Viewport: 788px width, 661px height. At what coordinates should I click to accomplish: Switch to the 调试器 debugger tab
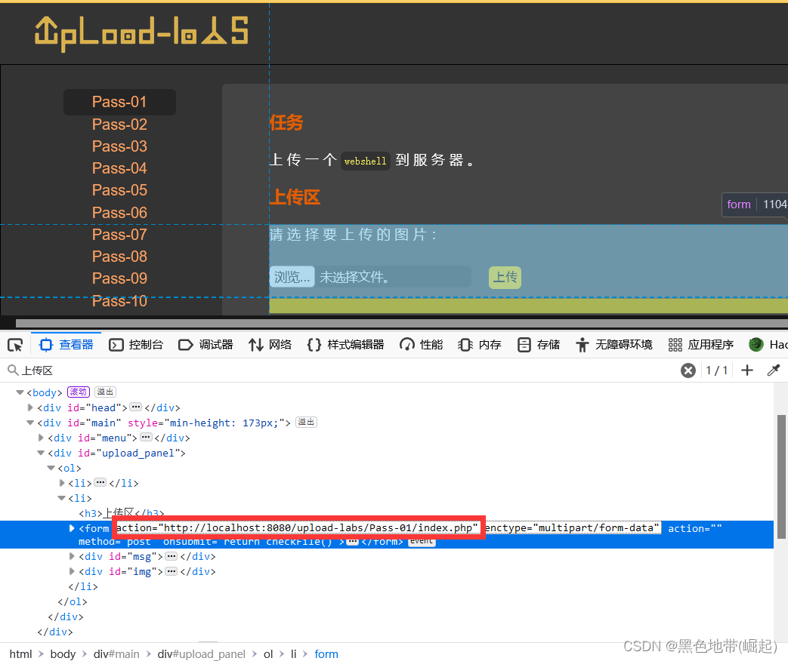pos(206,345)
